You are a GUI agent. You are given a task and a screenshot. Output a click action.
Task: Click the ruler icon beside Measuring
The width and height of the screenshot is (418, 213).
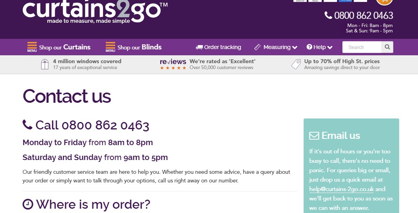[257, 47]
